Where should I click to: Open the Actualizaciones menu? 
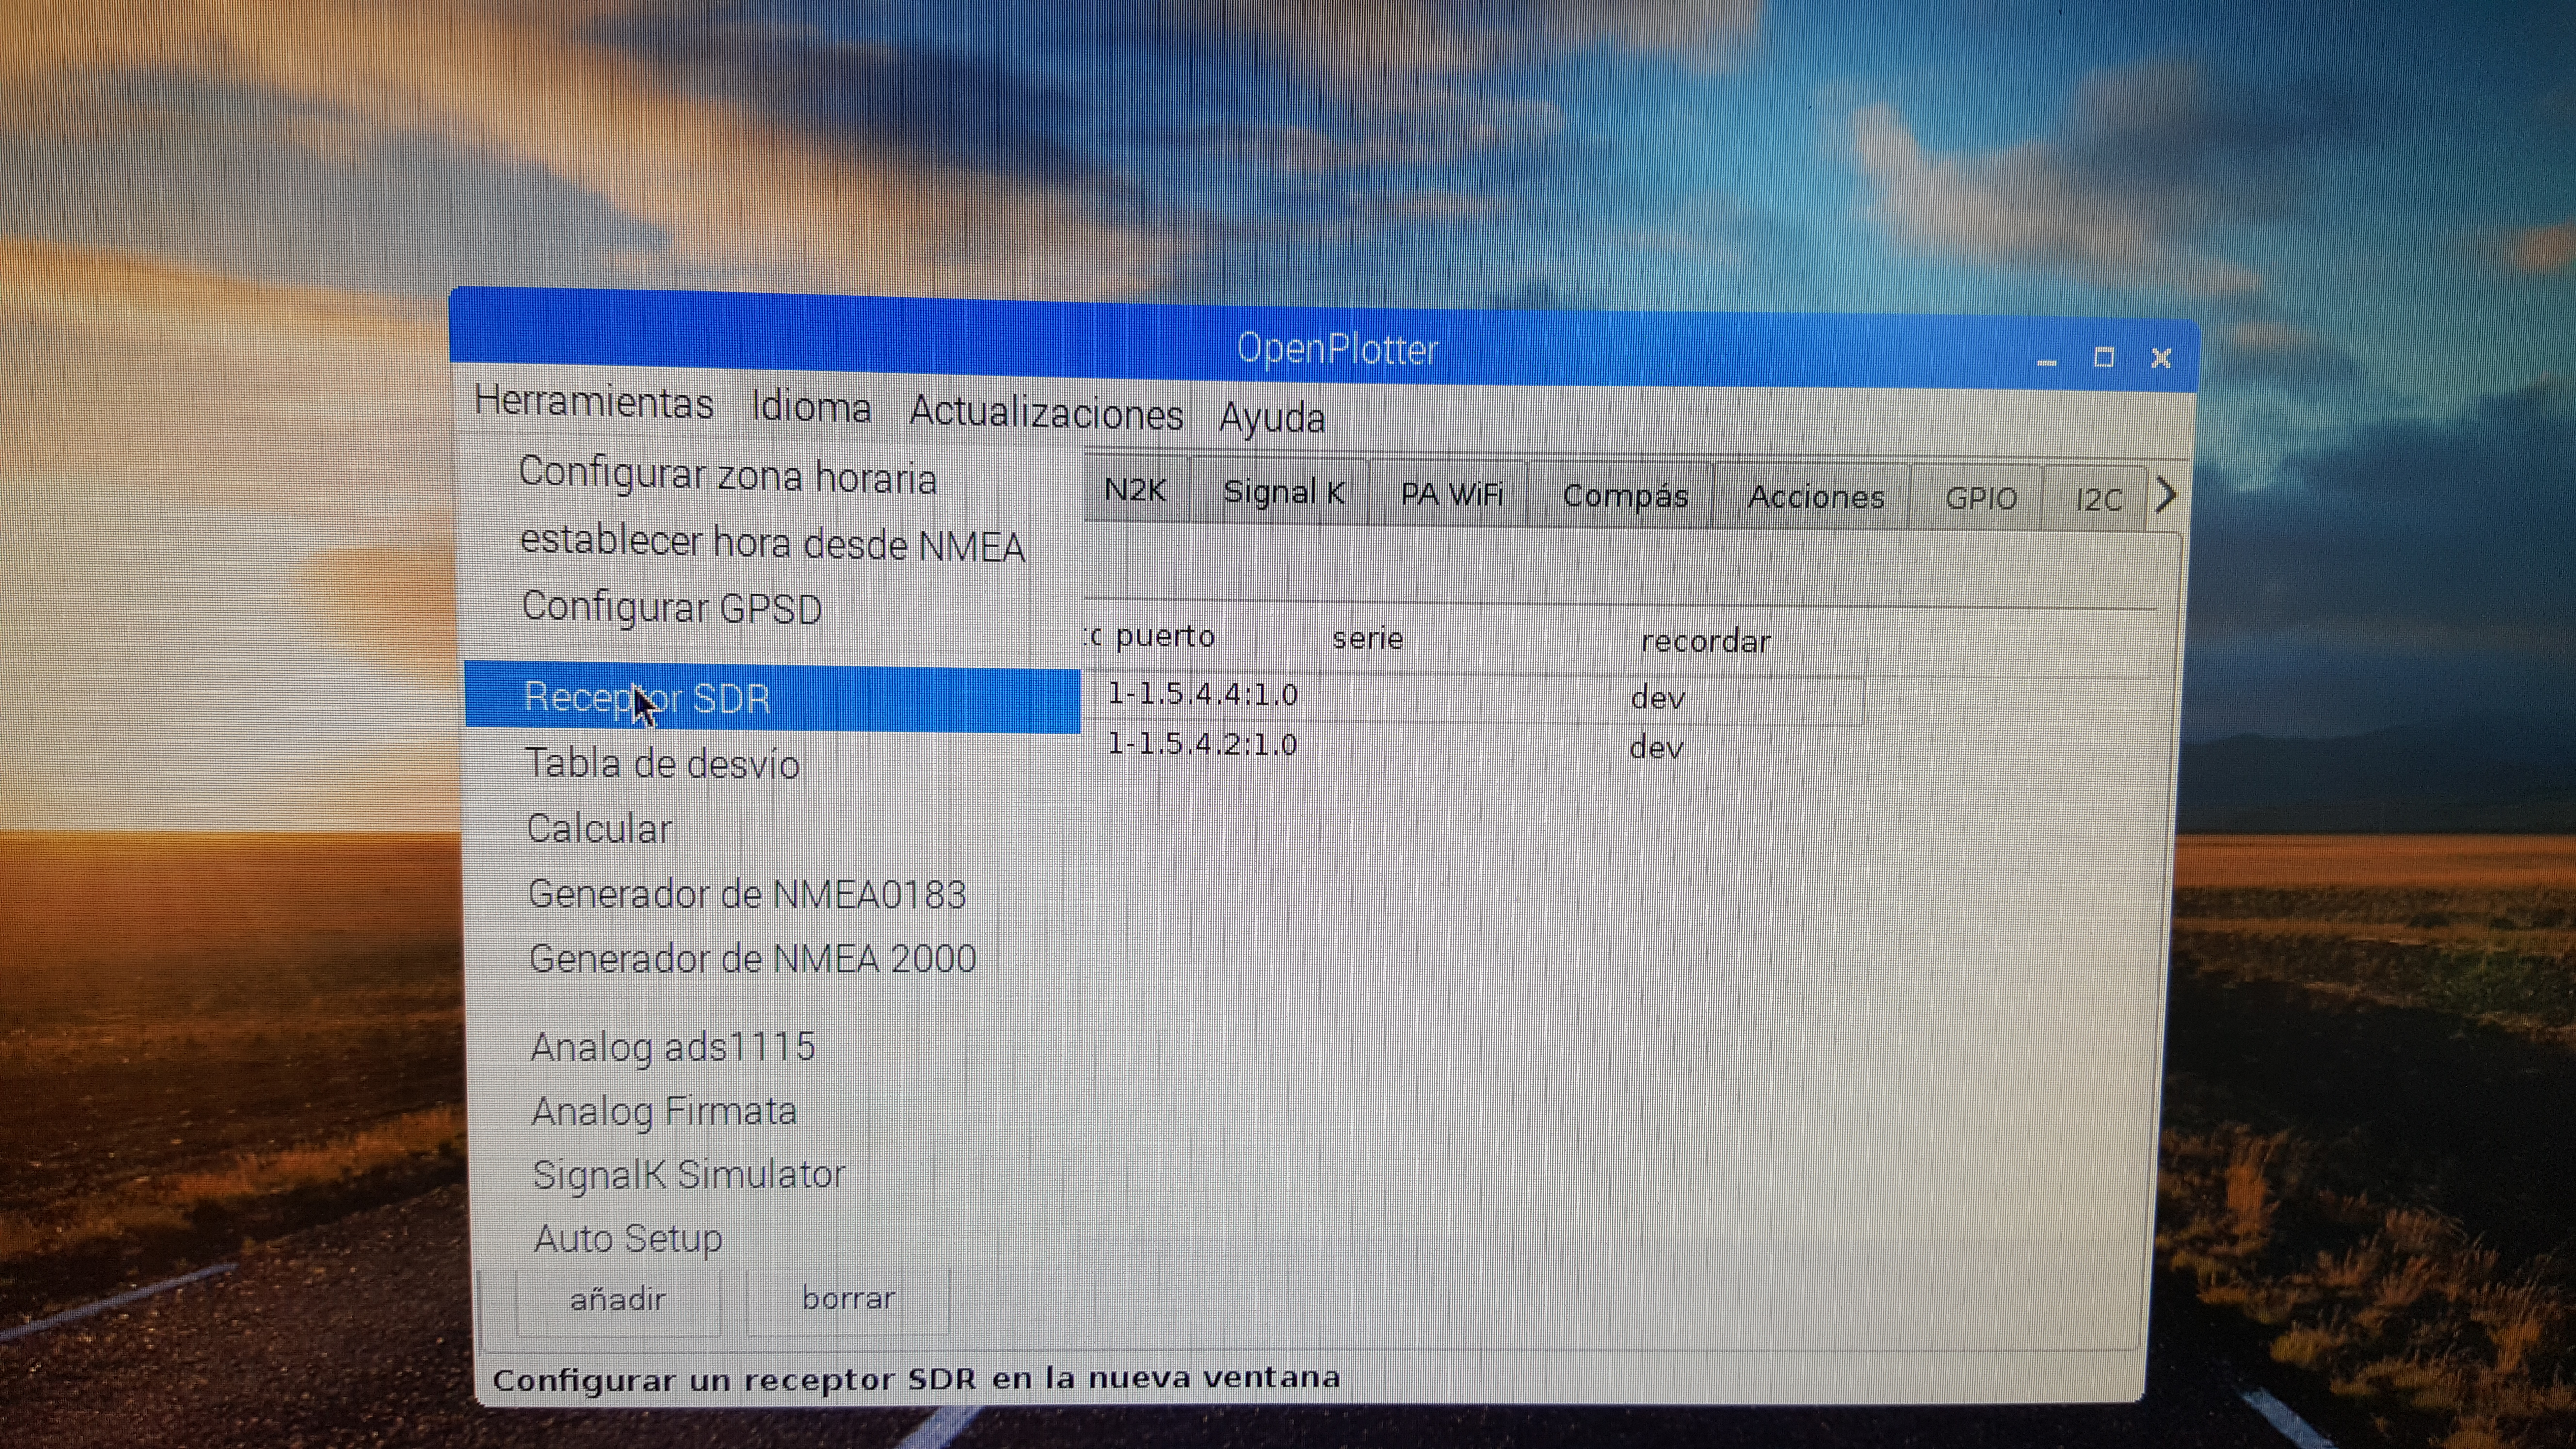[x=1046, y=413]
